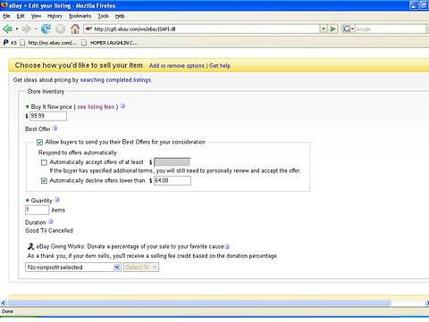Expand the address bar history dropdown
This screenshot has height=322, width=429.
(324, 29)
